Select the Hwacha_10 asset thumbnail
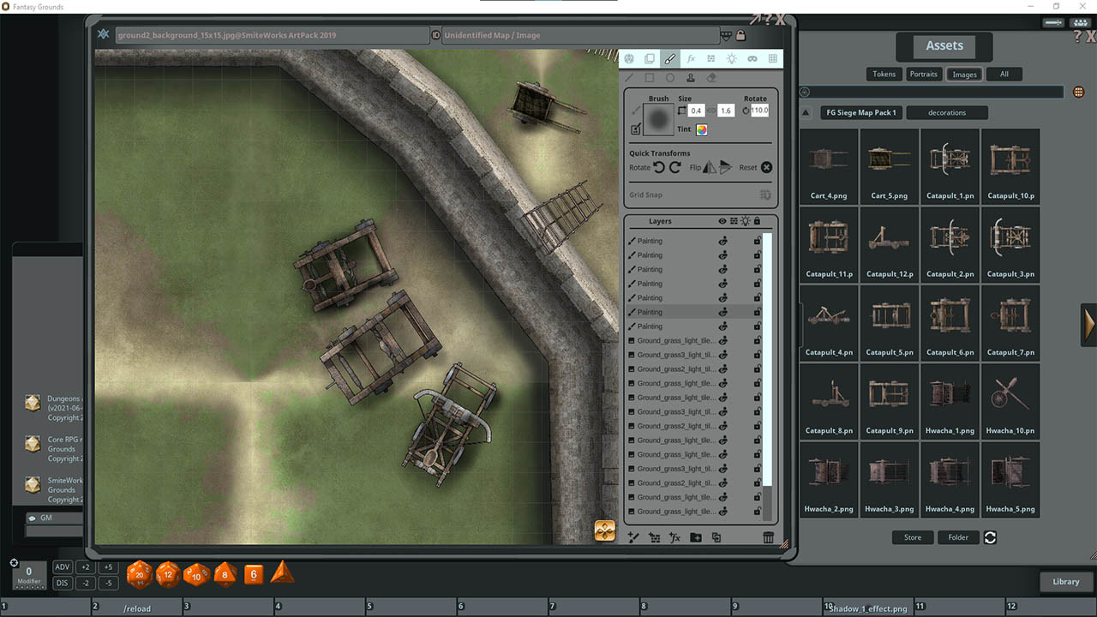Image resolution: width=1097 pixels, height=617 pixels. pos(1010,401)
